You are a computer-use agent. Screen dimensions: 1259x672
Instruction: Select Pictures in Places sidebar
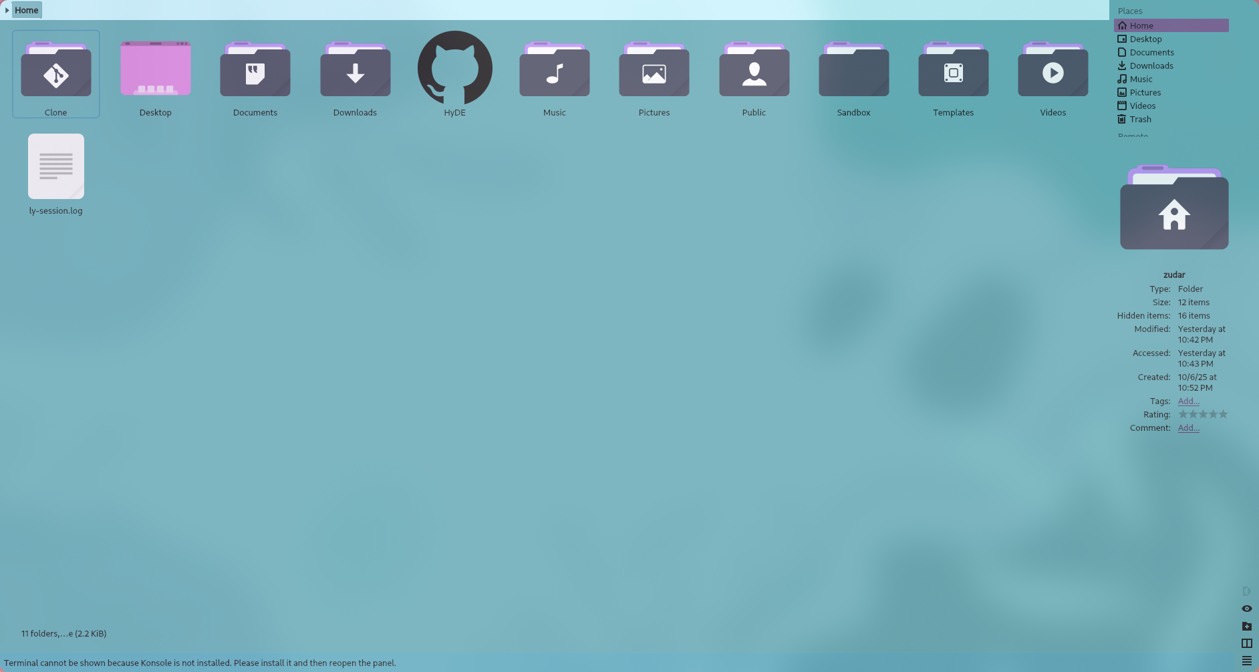tap(1145, 92)
